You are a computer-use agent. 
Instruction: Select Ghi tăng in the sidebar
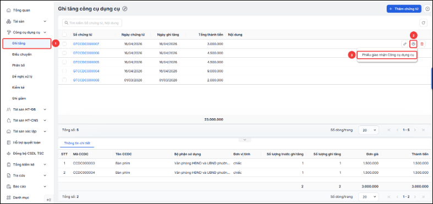pos(27,43)
